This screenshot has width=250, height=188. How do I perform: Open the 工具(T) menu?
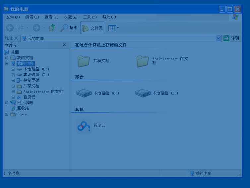90,17
